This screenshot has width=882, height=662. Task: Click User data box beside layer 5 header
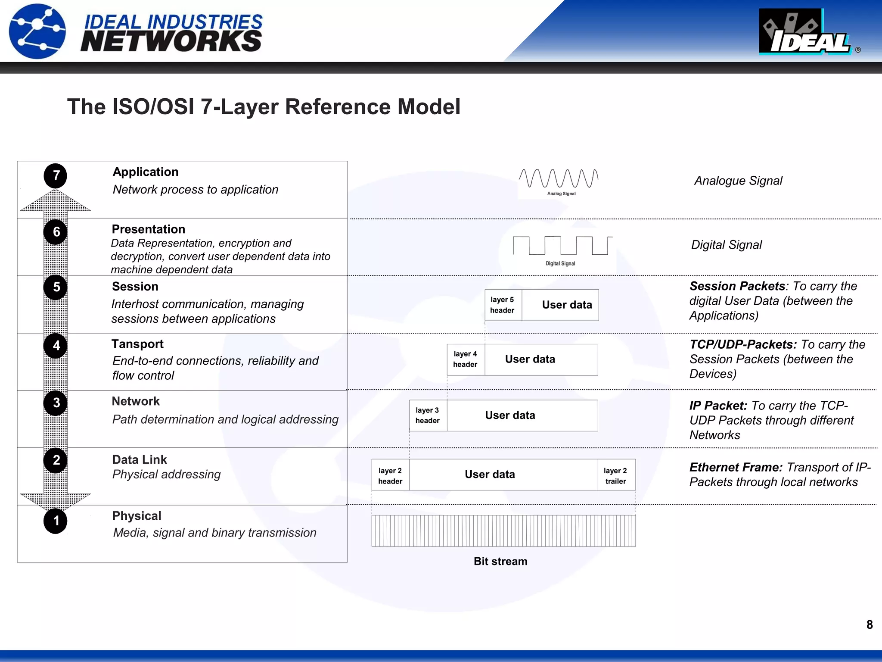(x=560, y=305)
